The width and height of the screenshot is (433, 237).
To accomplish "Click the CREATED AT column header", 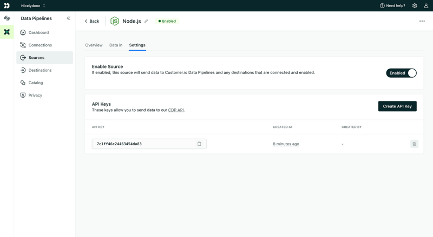I will coord(283,127).
